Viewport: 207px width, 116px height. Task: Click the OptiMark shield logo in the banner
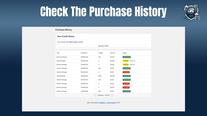coord(191,12)
